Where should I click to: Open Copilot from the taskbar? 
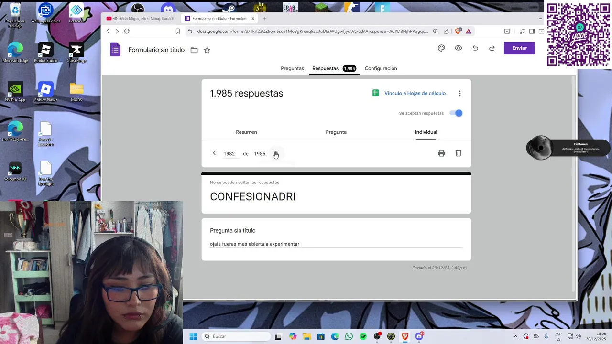click(x=293, y=336)
